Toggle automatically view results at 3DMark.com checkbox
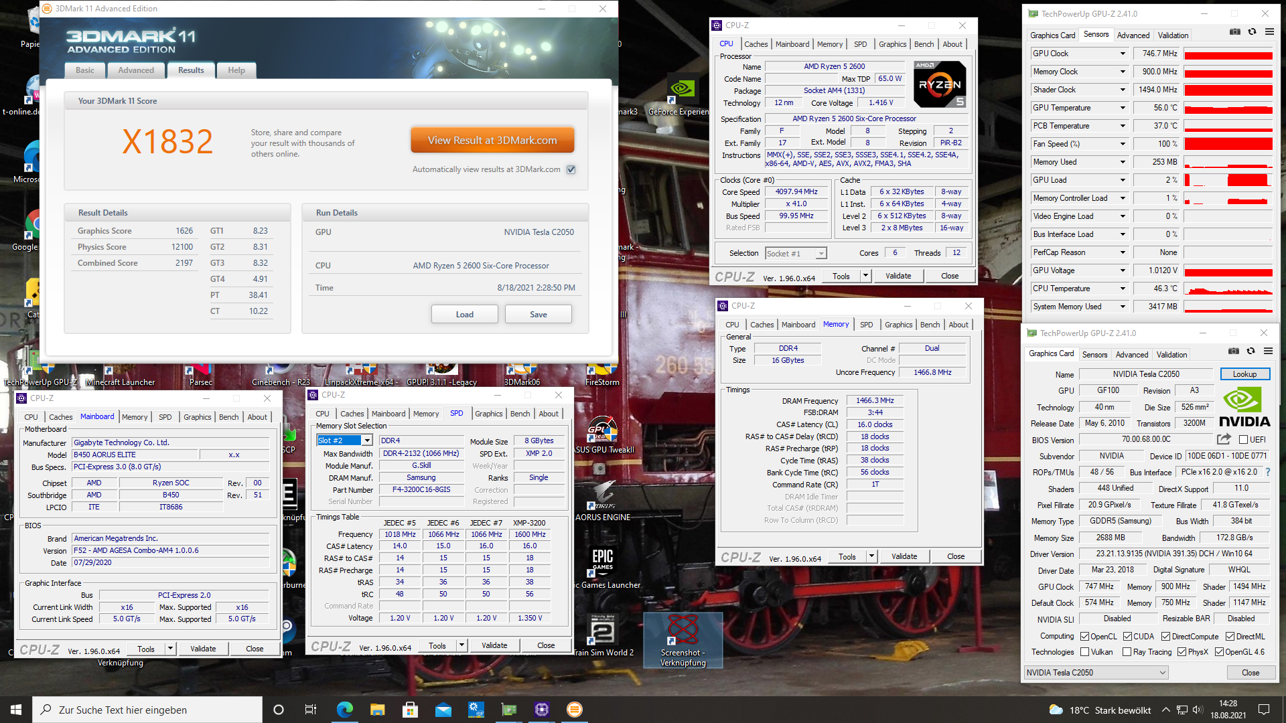Viewport: 1286px width, 723px height. 571,169
